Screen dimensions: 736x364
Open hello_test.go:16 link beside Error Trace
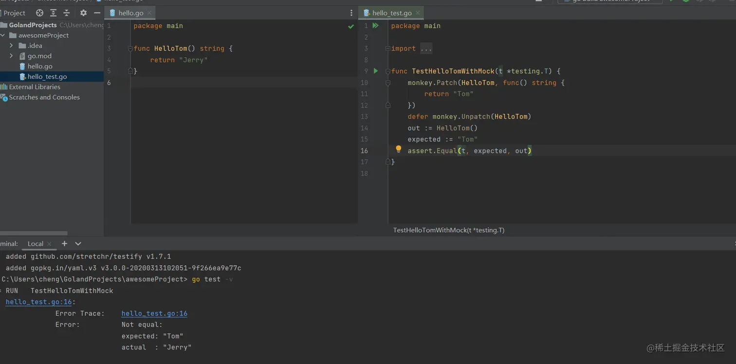154,313
